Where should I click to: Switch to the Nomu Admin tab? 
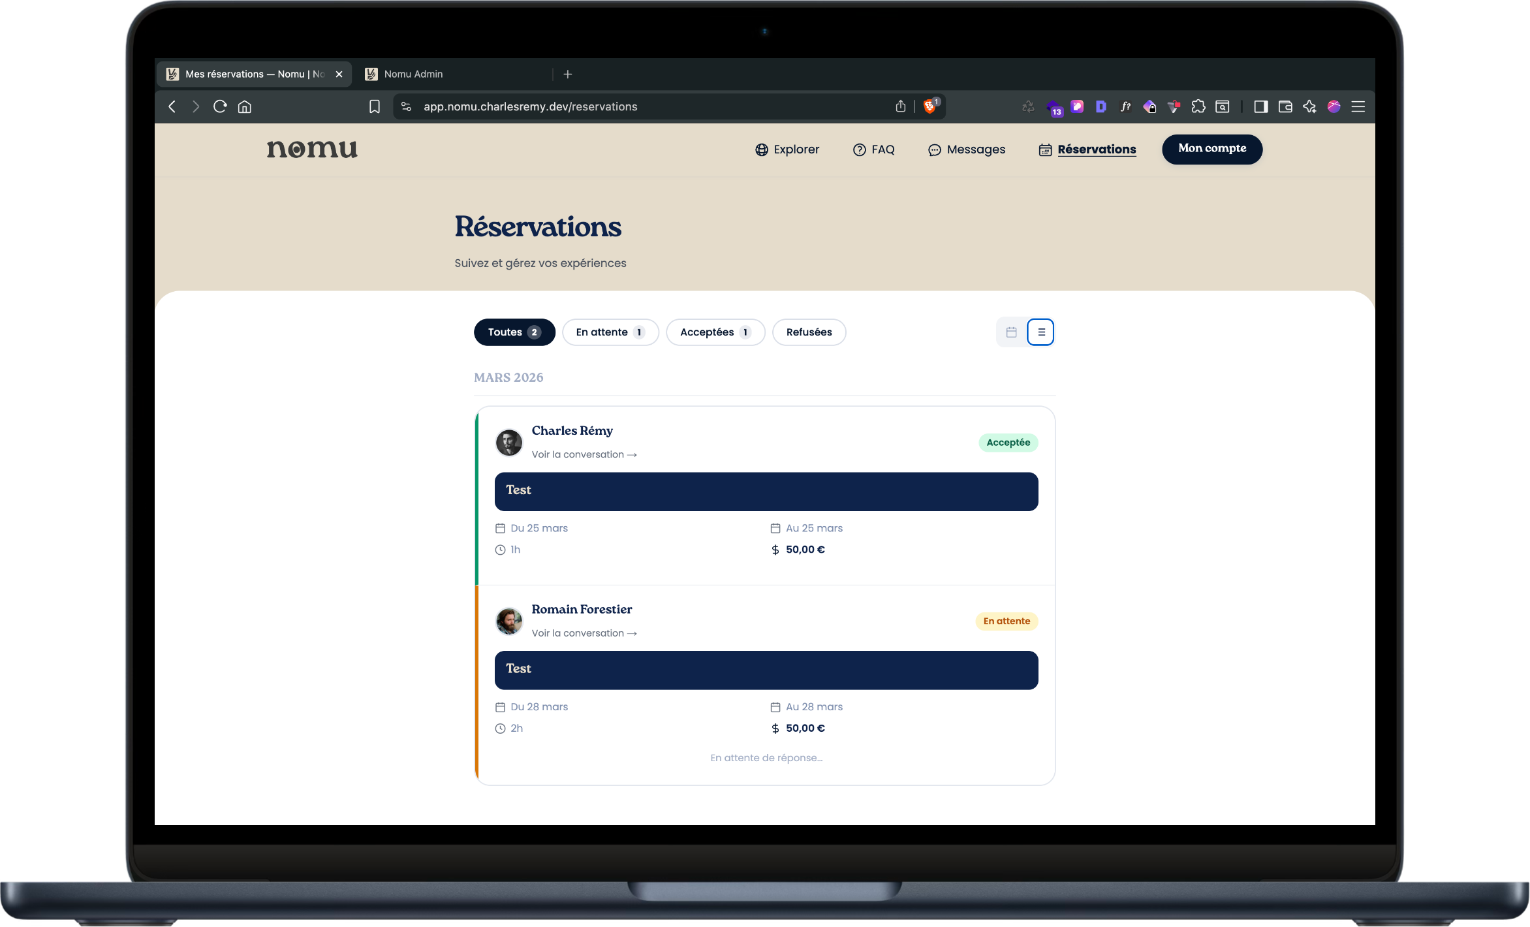point(413,74)
